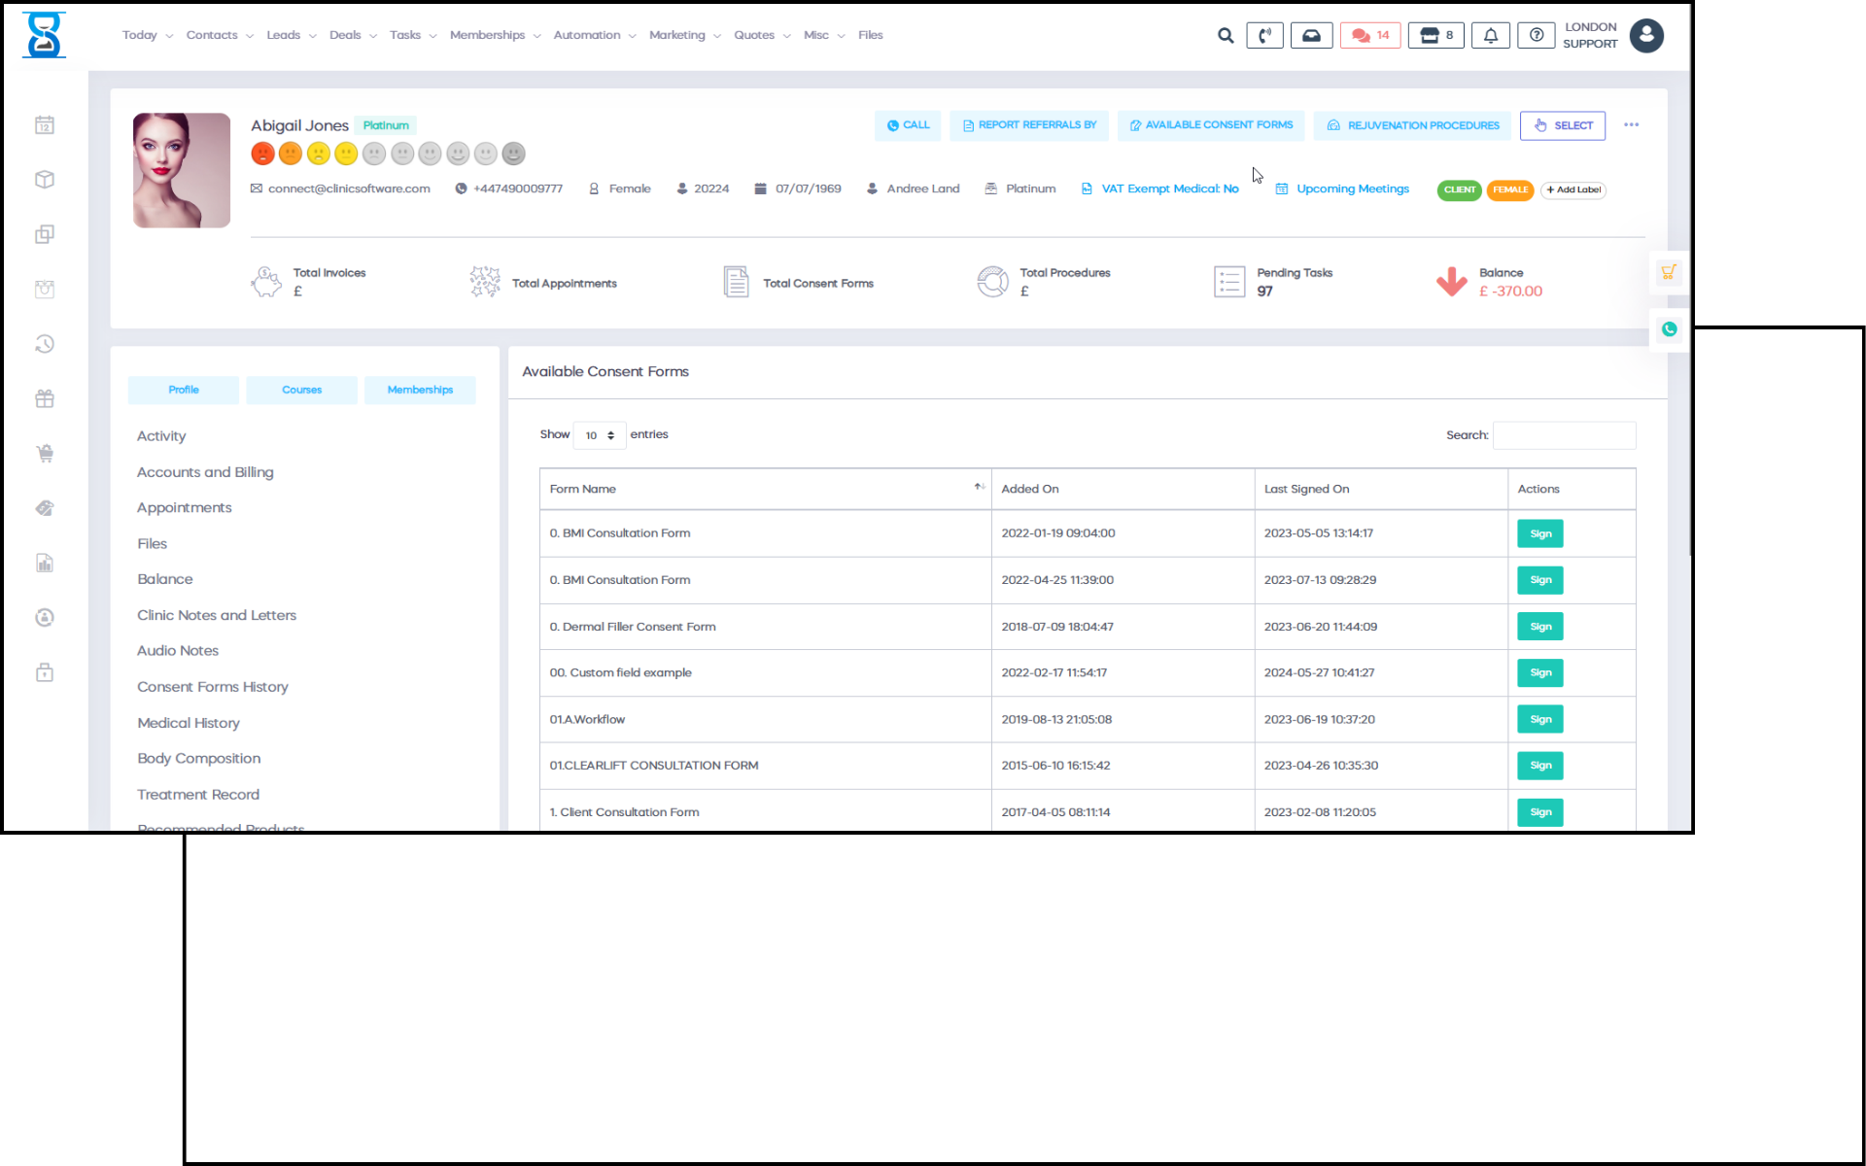Open Consent Forms History in the side menu
1866x1166 pixels.
(213, 687)
